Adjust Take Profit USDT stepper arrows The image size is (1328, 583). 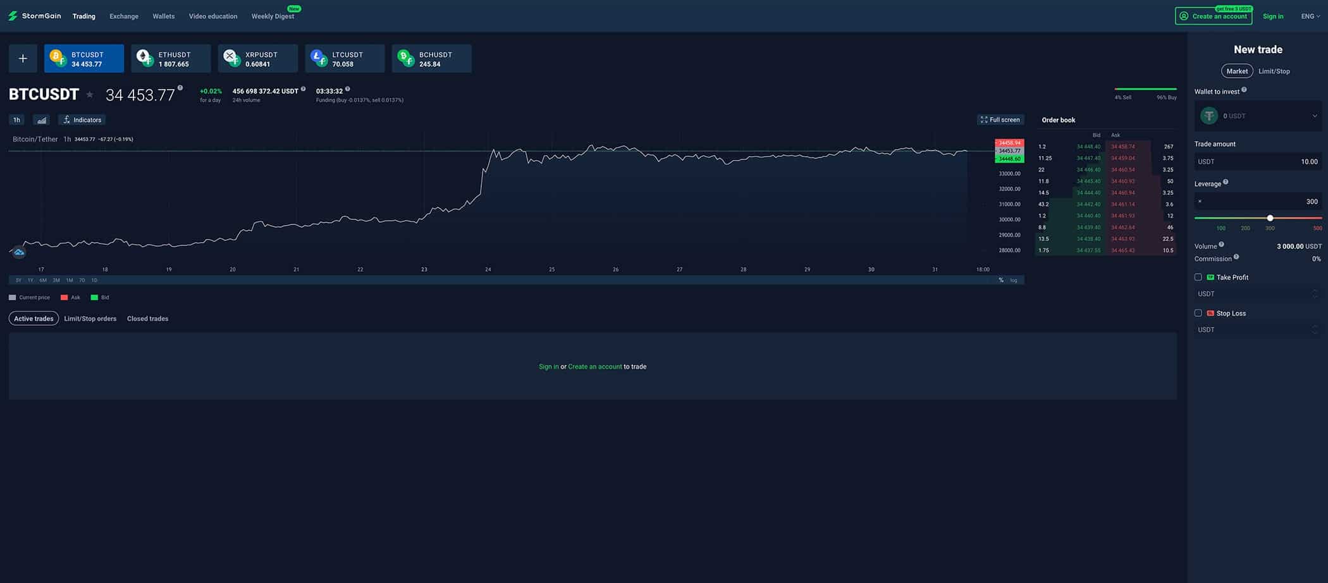pyautogui.click(x=1315, y=294)
